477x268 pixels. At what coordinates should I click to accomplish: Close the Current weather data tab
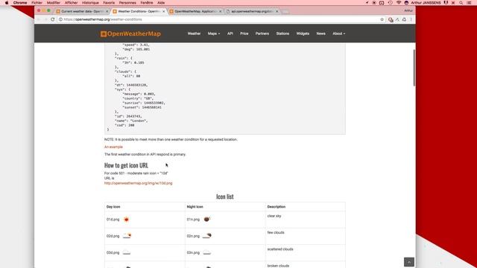point(107,11)
